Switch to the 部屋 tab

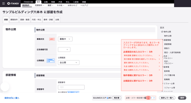(6, 20)
